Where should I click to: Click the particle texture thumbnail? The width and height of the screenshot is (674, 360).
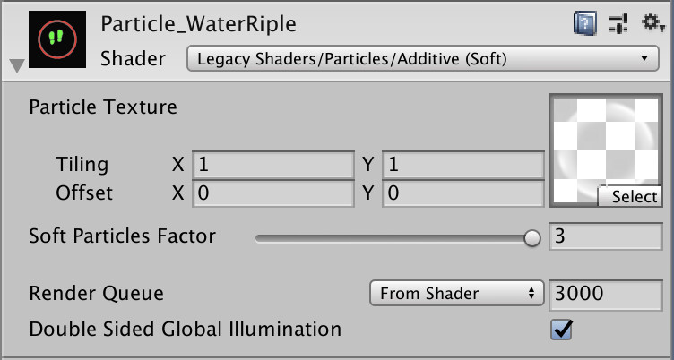605,150
